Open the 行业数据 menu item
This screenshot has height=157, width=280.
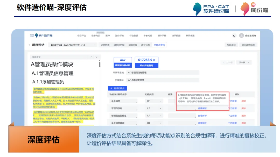click(x=134, y=36)
